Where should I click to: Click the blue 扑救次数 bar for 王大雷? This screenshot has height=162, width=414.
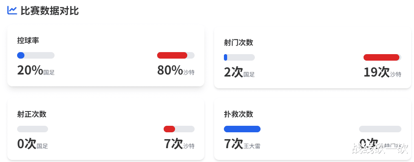(x=242, y=129)
